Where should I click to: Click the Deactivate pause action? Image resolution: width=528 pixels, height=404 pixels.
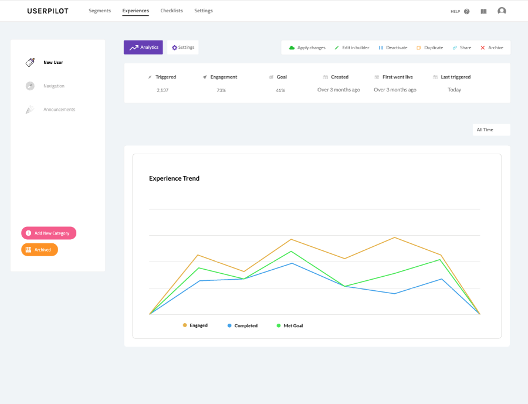(x=393, y=48)
